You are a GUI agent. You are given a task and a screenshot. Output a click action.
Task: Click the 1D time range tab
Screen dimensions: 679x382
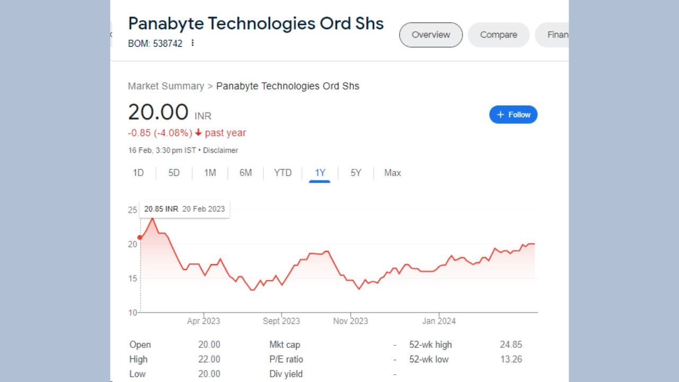click(x=138, y=172)
